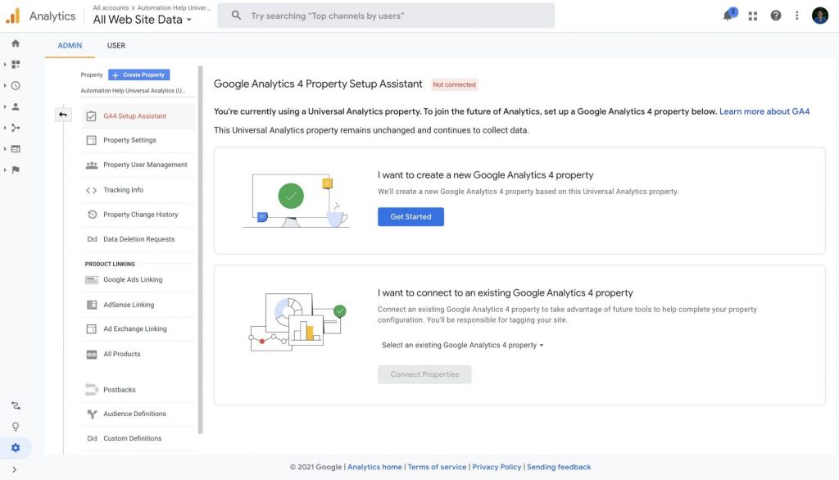
Task: Open Discover lightbulb icon
Action: (16, 427)
